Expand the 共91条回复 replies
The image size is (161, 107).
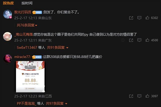pos(58,47)
